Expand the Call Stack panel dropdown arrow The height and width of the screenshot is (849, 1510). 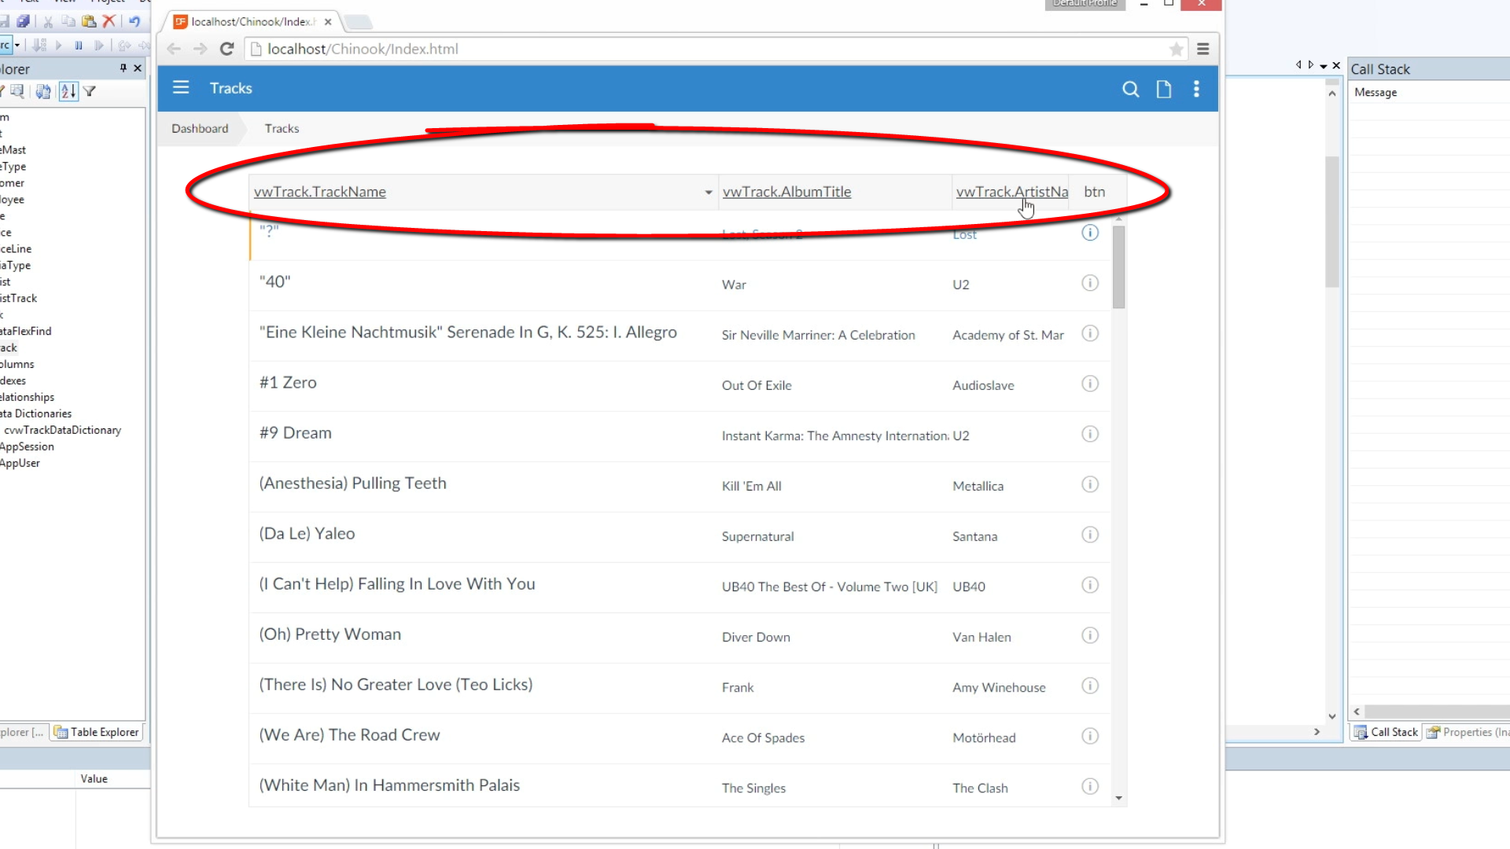pos(1323,67)
